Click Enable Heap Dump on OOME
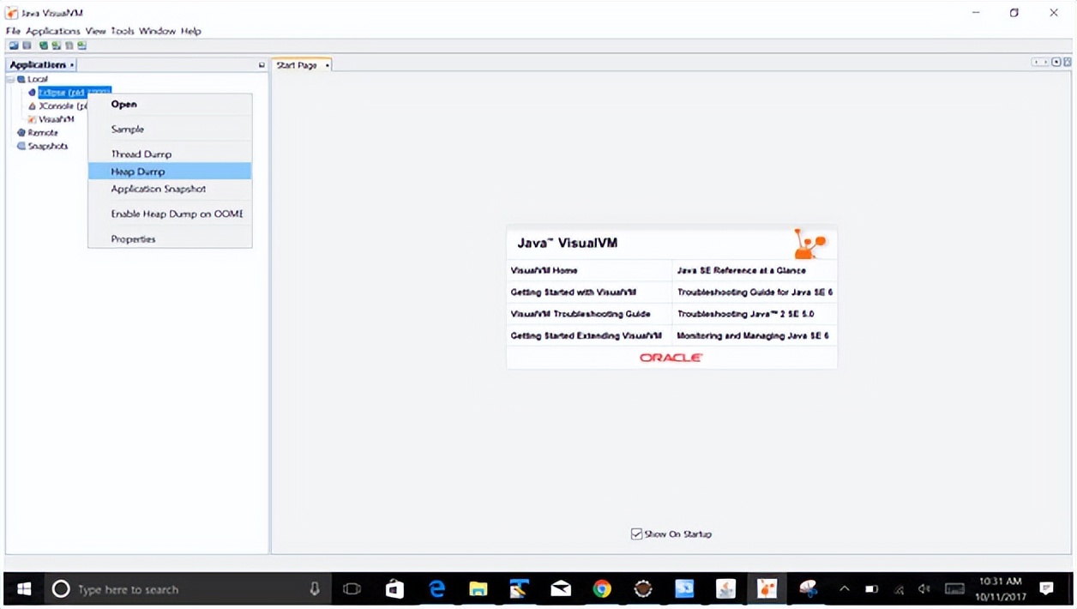Screen dimensions: 1077x609 (170, 214)
